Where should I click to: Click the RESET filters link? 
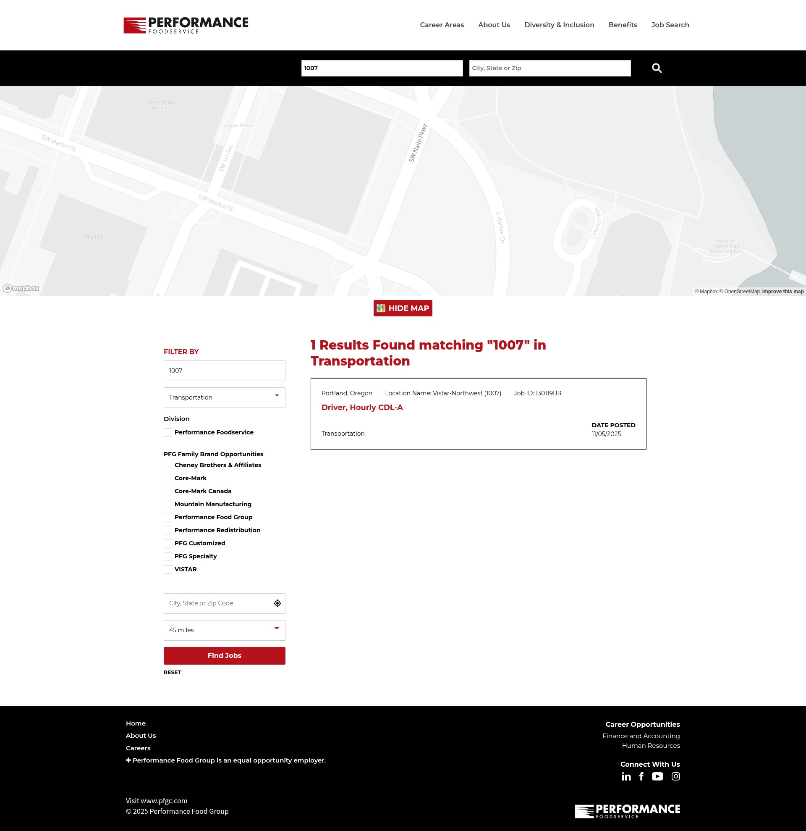tap(173, 673)
